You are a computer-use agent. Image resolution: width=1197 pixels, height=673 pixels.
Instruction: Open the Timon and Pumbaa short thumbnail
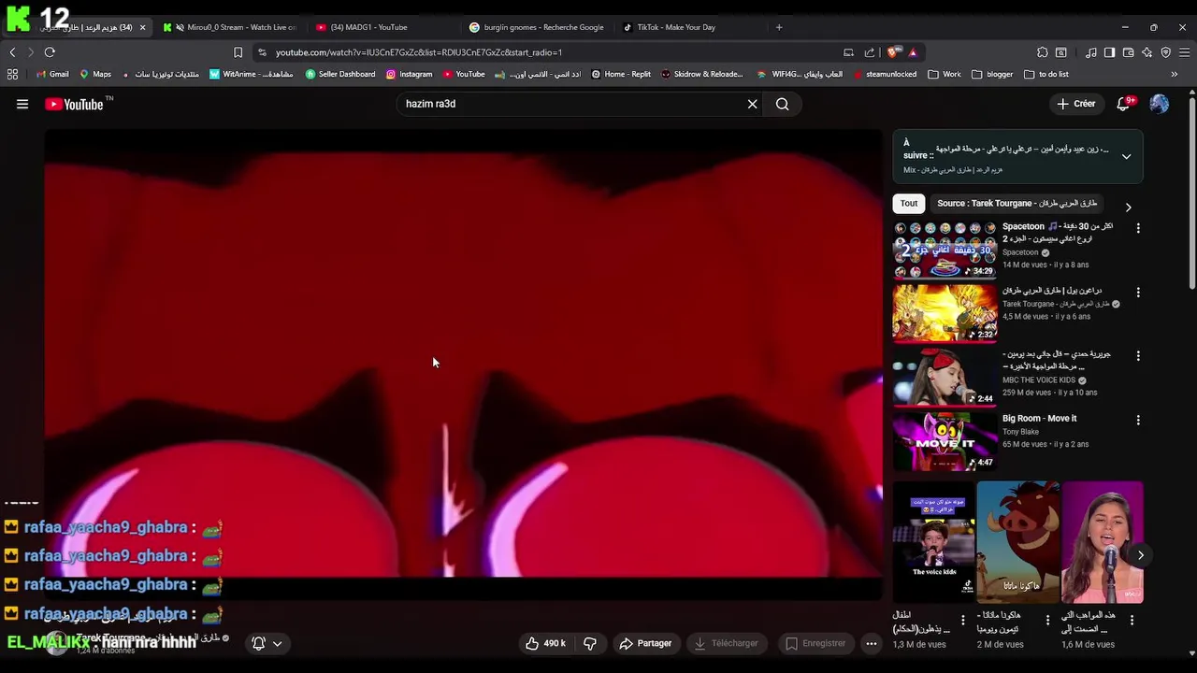point(1018,542)
